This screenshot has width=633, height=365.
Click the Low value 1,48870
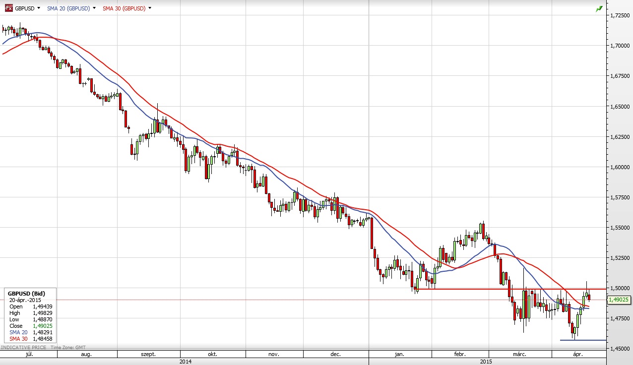tap(42, 319)
